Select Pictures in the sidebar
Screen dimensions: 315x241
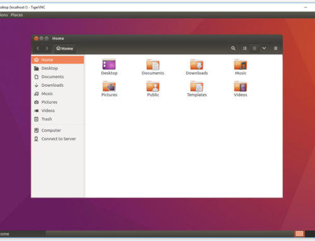[x=57, y=102]
